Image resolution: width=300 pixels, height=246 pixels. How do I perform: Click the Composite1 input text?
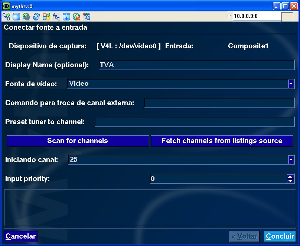(248, 46)
